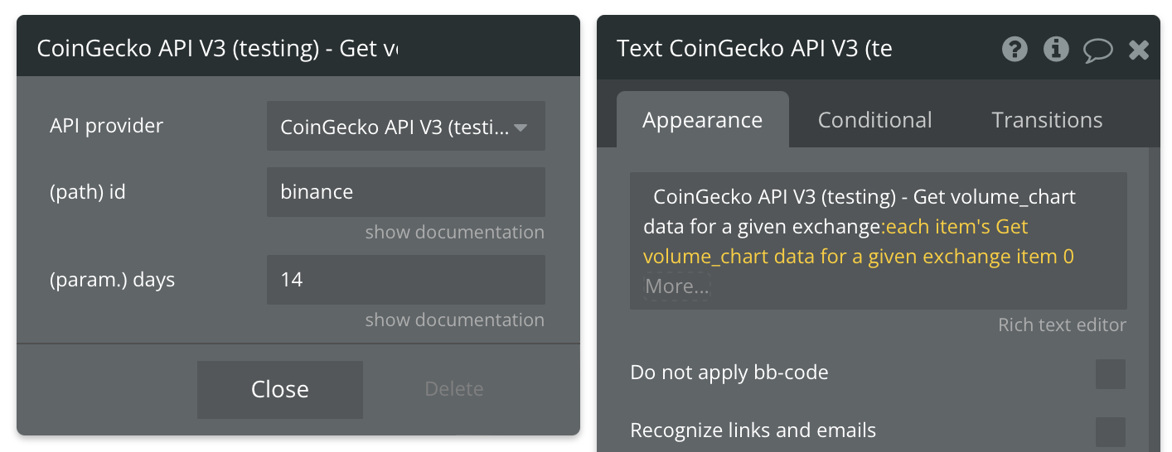Switch to the Conditional tab
This screenshot has height=452, width=1172.
[x=874, y=120]
